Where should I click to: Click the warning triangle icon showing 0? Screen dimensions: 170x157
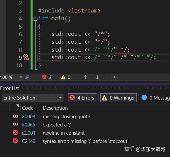click(63, 77)
